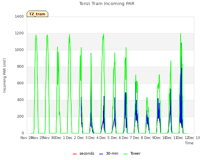Click the 400 y-axis tick value
214x160 pixels.
point(20,100)
